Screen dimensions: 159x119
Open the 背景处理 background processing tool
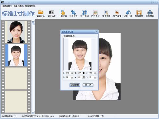pyautogui.click(x=106, y=13)
